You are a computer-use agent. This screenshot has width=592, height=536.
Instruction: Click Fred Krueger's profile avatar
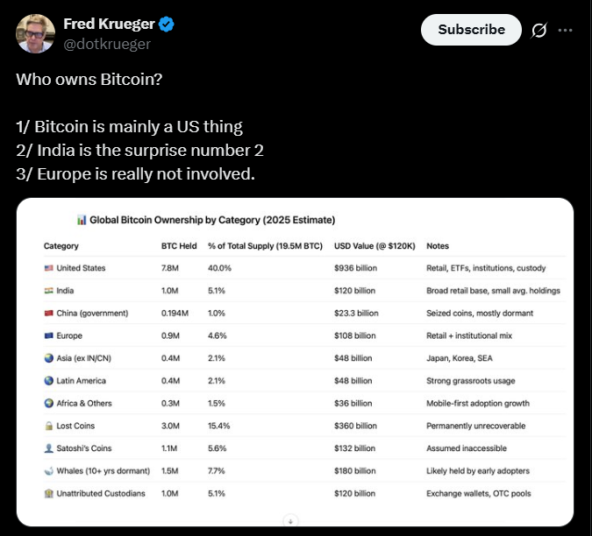(x=35, y=33)
